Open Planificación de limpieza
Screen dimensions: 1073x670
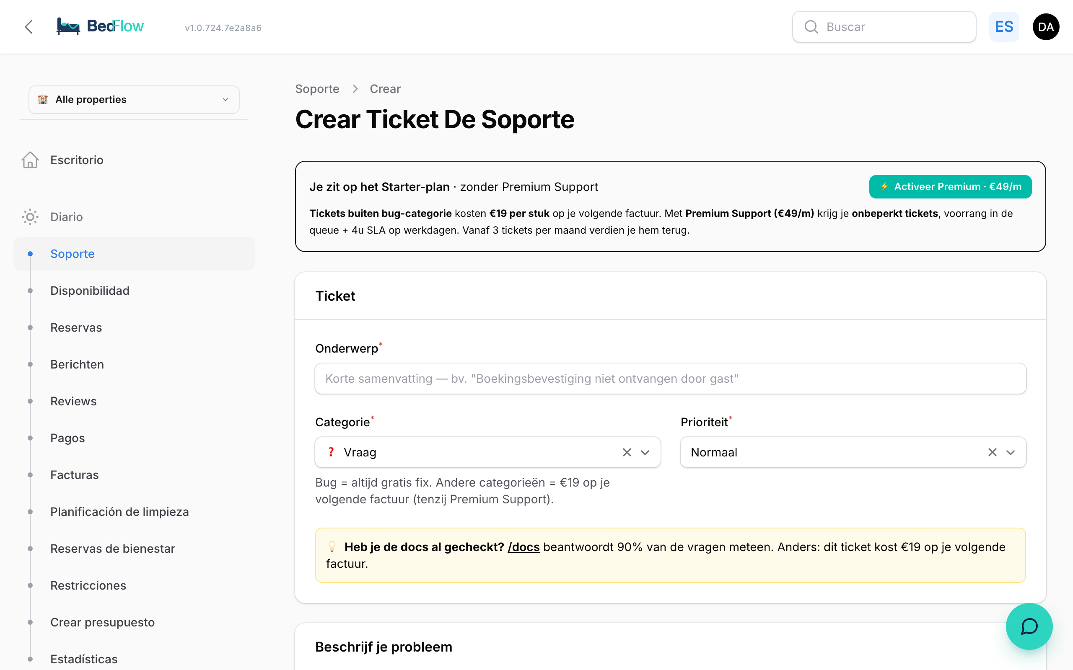click(x=120, y=511)
